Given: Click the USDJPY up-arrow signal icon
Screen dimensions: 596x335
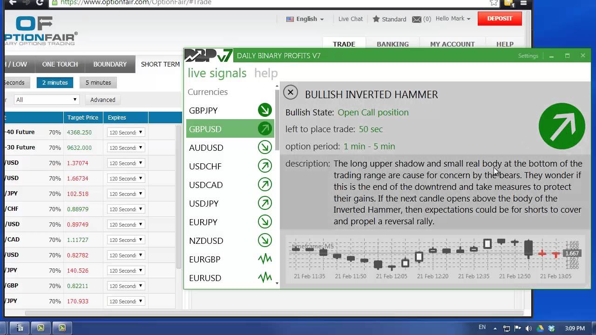Looking at the screenshot, I should (x=265, y=203).
